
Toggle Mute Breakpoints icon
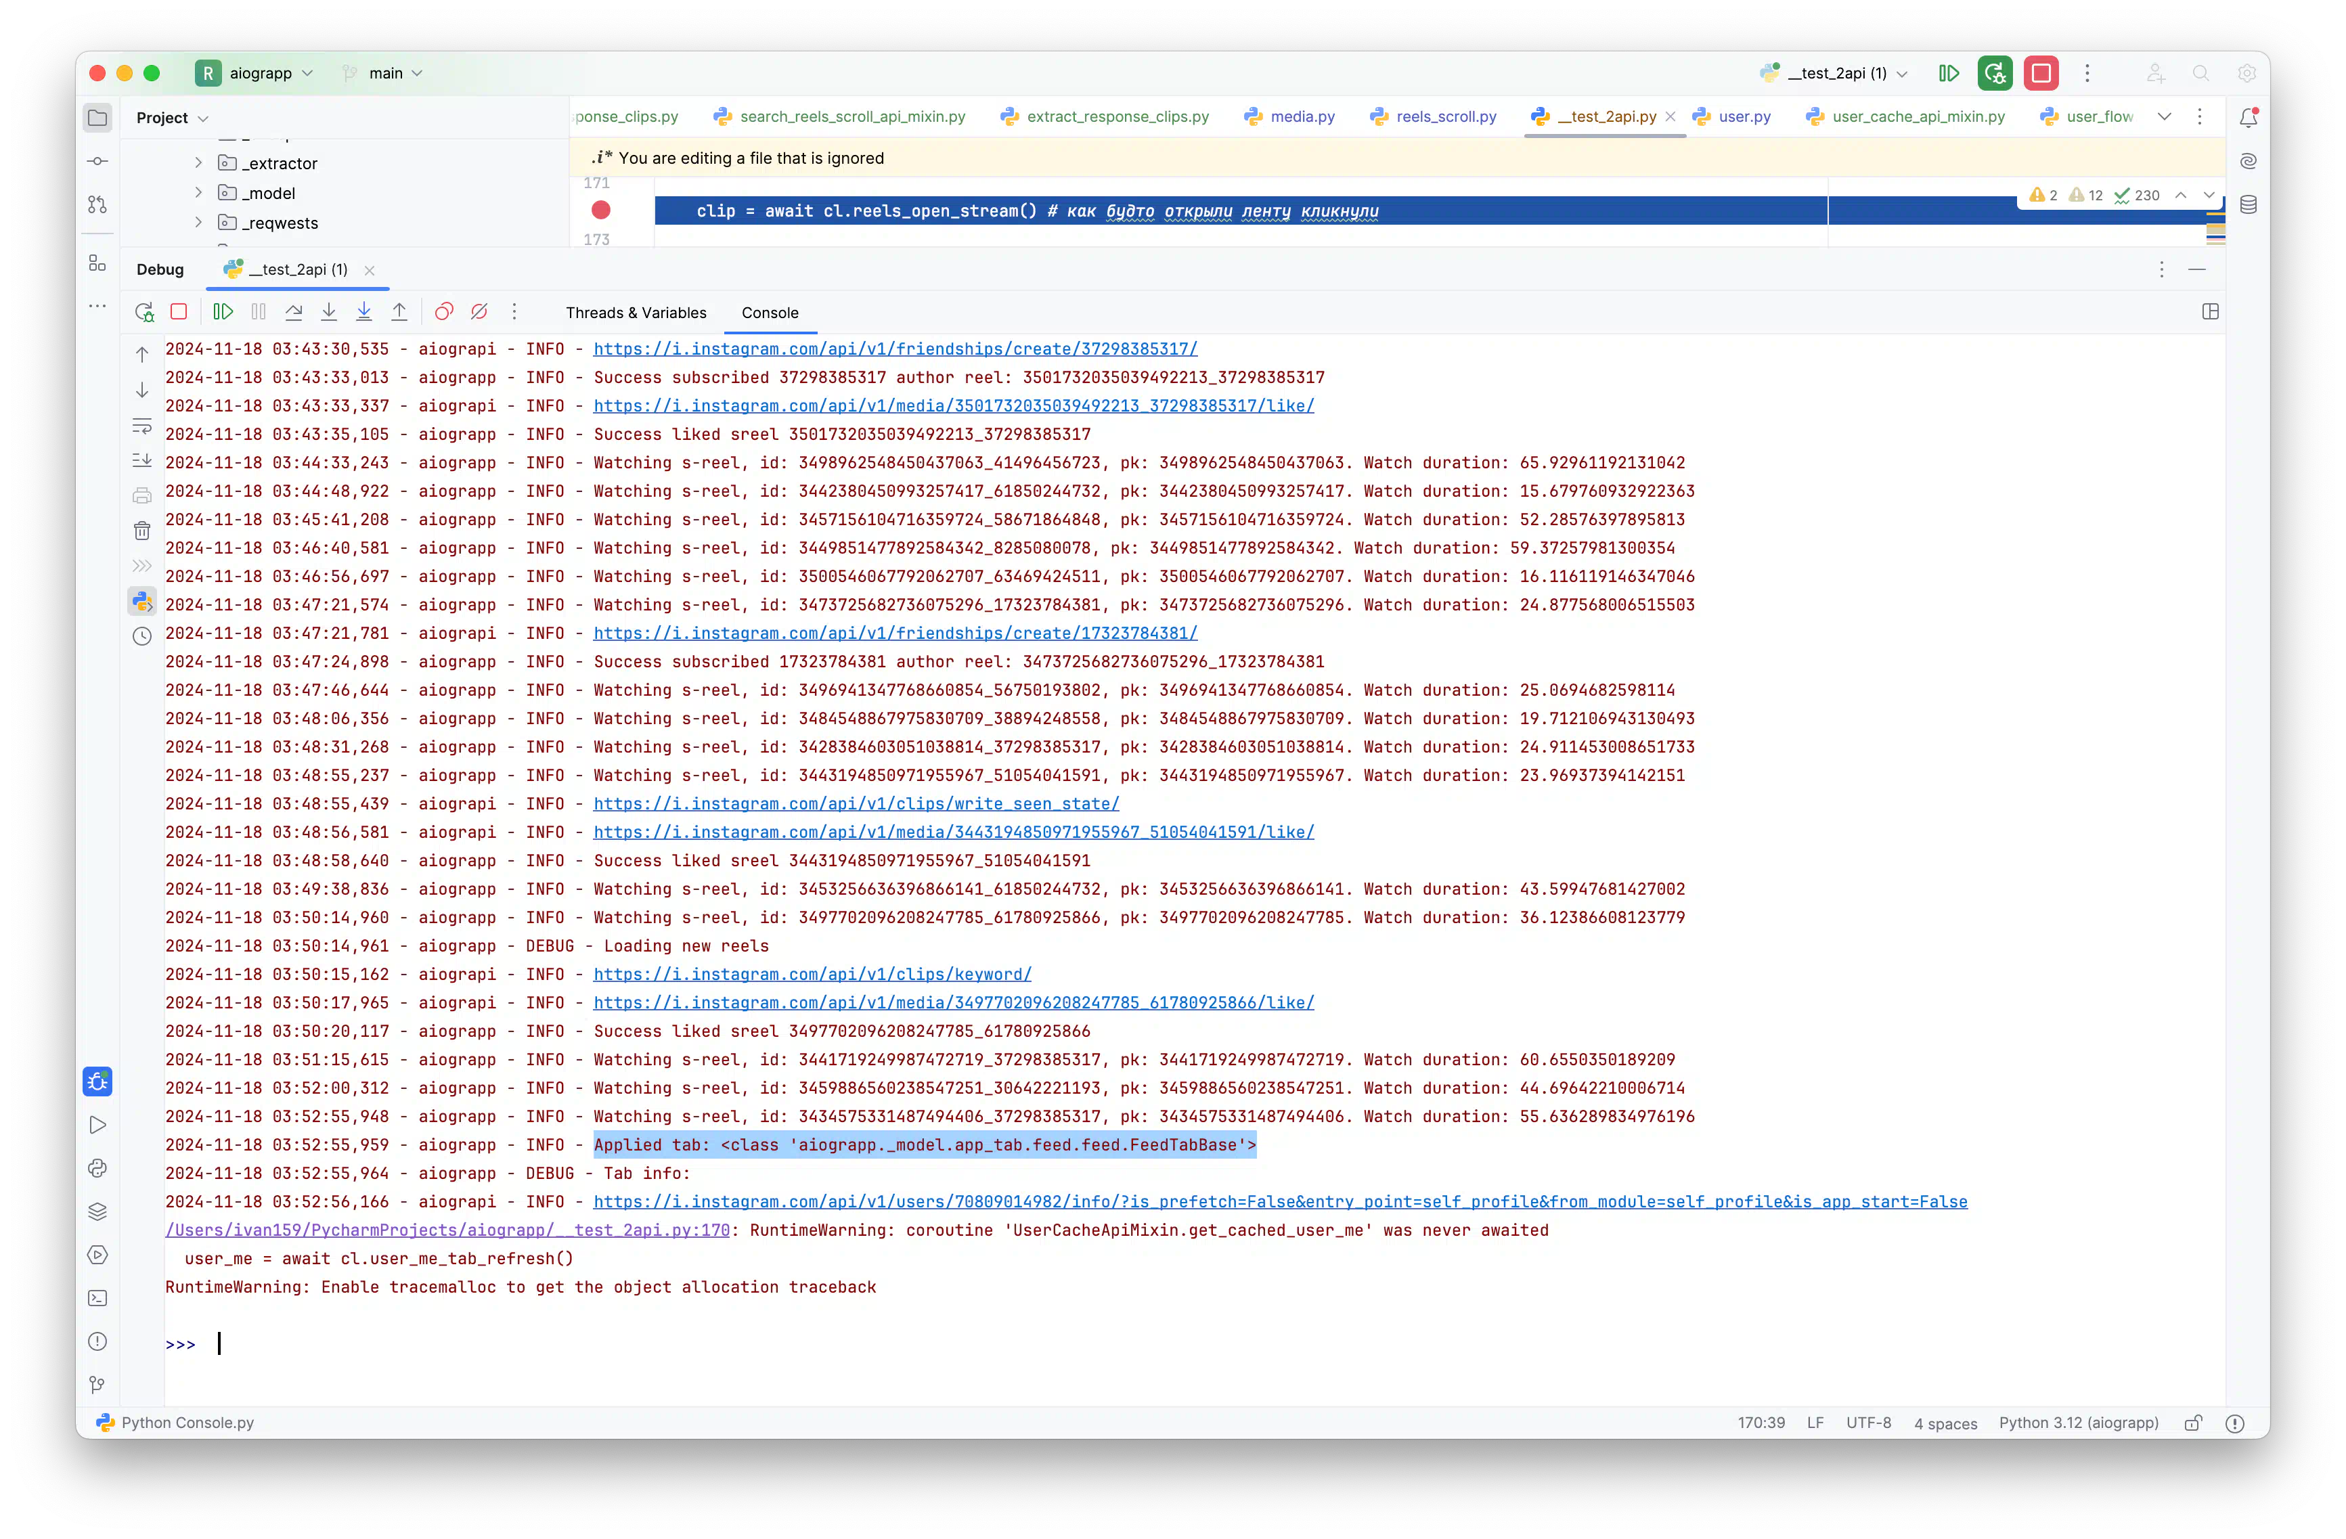click(x=479, y=311)
